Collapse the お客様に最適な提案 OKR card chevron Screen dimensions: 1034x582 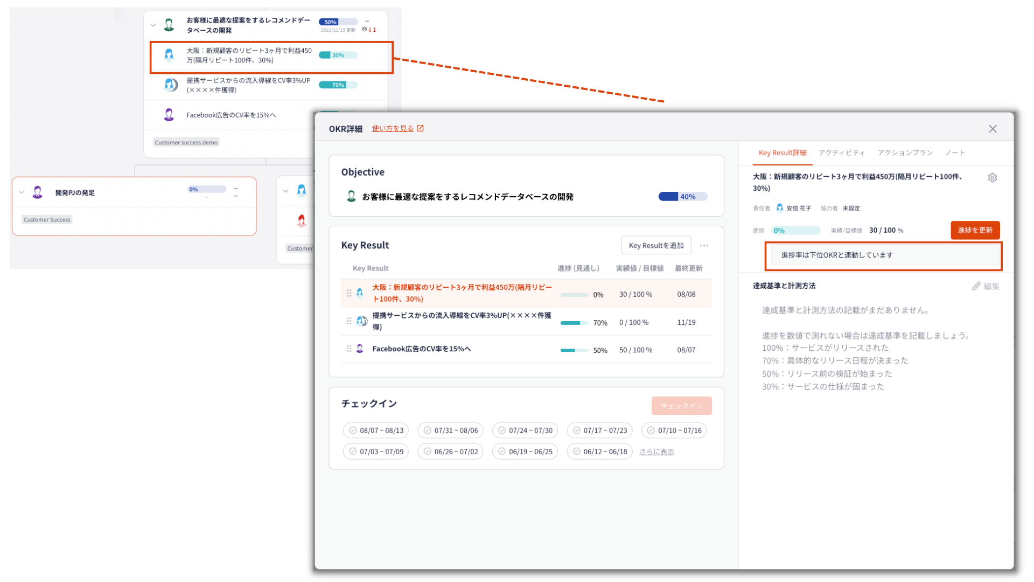[153, 25]
